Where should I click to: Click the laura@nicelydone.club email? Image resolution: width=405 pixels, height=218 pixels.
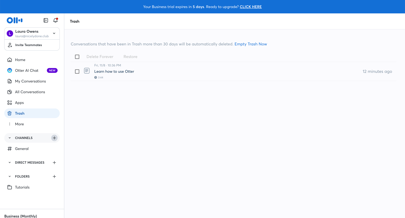(32, 36)
